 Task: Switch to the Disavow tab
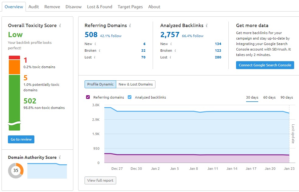pos(73,6)
